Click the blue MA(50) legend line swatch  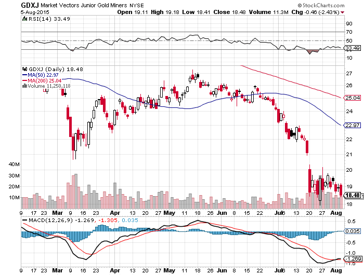coord(24,75)
